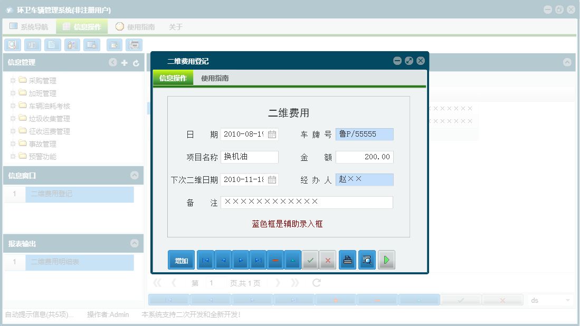
Task: Open the print icon in the fee dialog
Action: click(x=347, y=260)
